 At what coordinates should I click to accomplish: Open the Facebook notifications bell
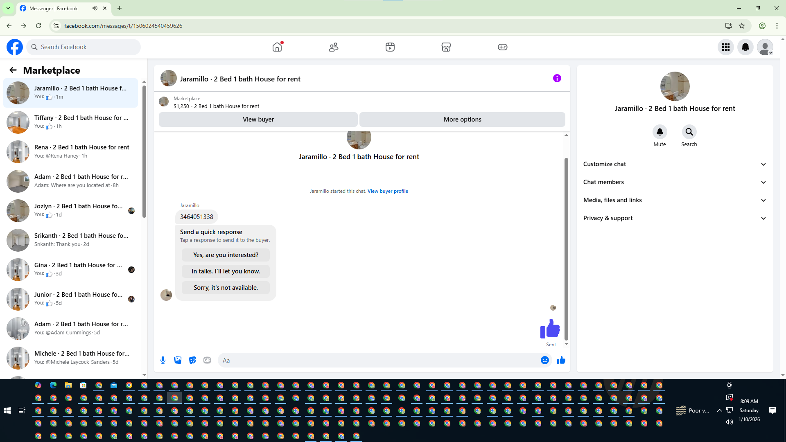click(745, 47)
